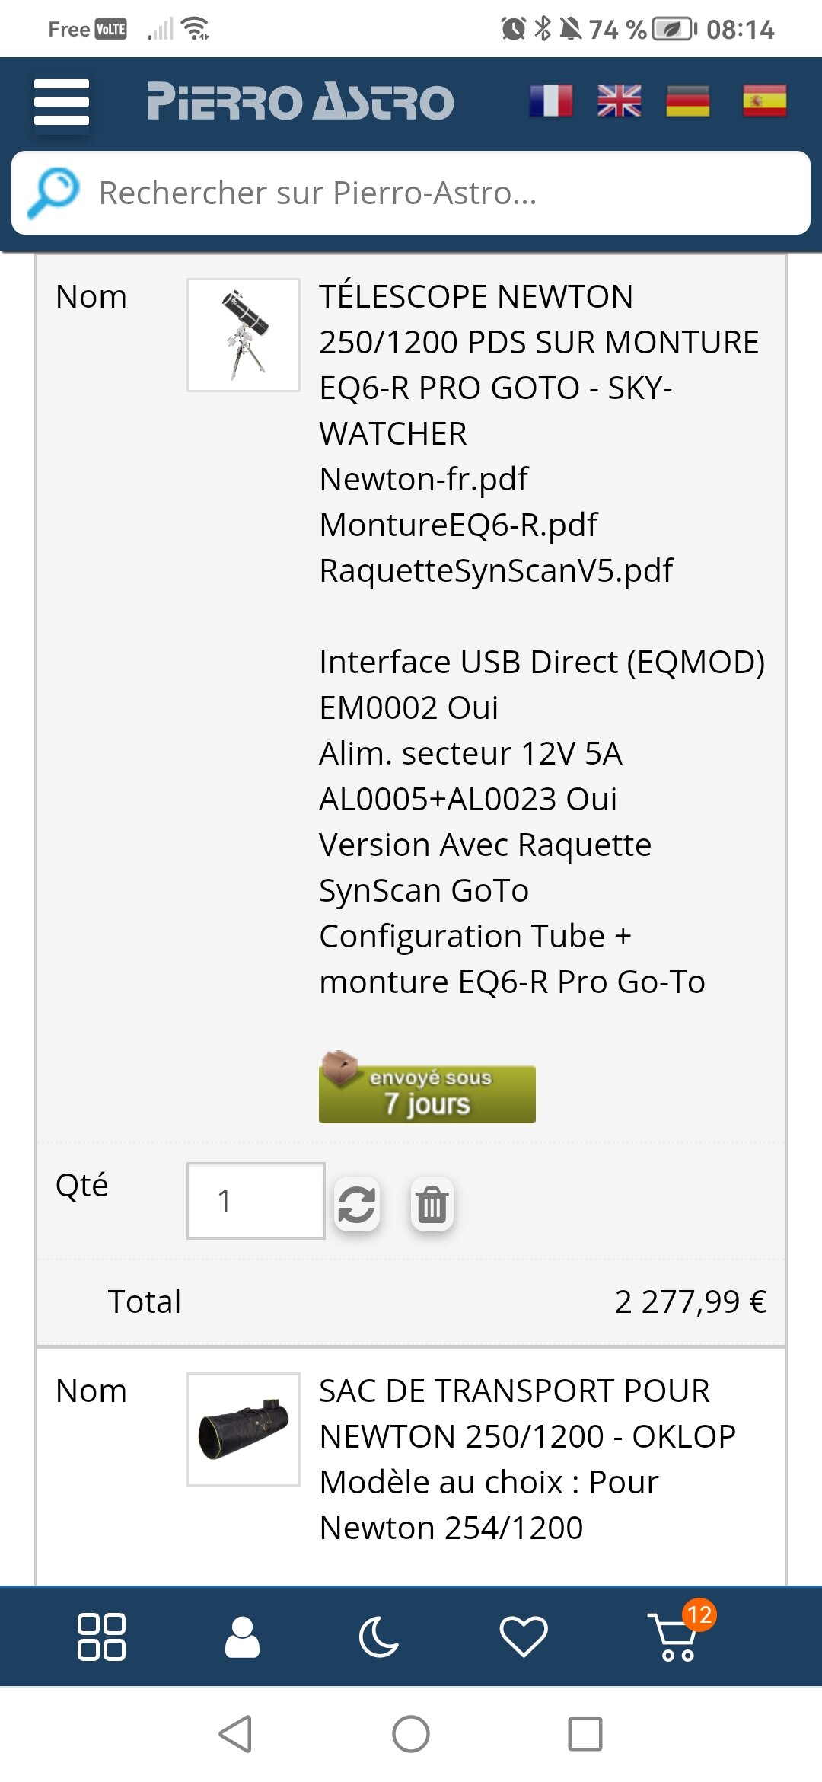
Task: Open the hamburger navigation menu
Action: (x=62, y=102)
